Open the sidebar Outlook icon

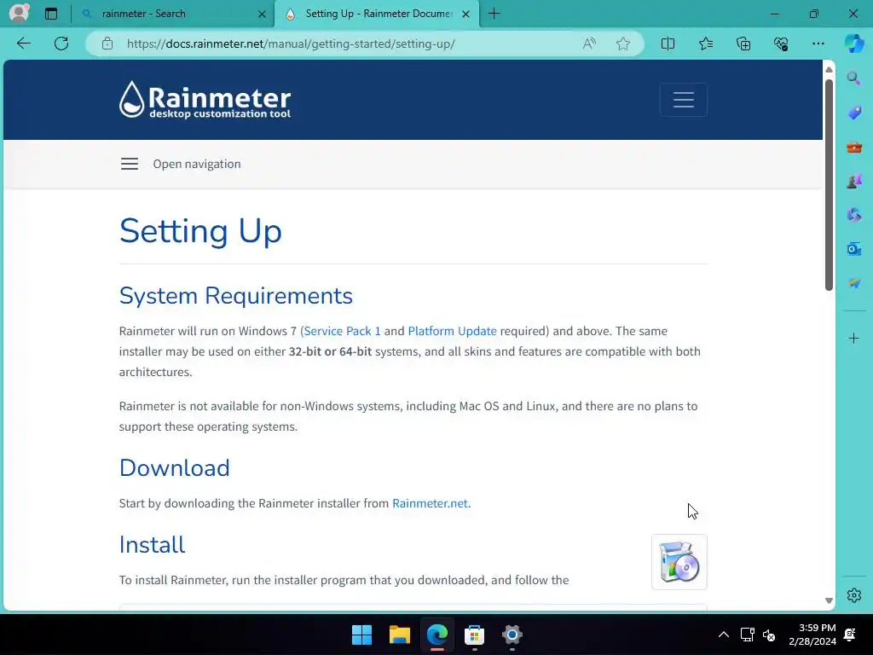pyautogui.click(x=853, y=249)
